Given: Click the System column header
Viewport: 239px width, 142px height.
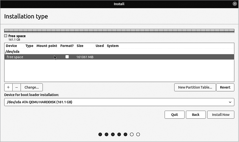Looking at the screenshot, I should (113, 46).
